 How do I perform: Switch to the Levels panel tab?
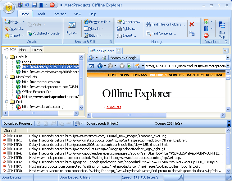coord(37,50)
